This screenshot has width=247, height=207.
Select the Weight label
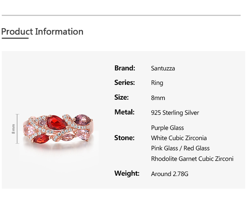127,174
